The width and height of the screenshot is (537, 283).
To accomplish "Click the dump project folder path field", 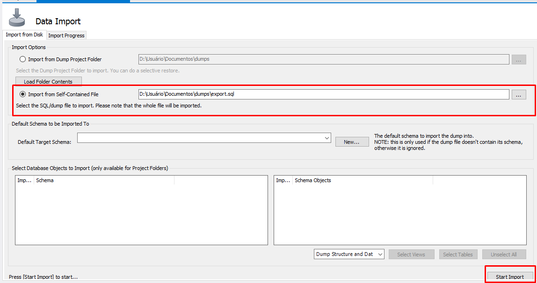I will pyautogui.click(x=323, y=59).
